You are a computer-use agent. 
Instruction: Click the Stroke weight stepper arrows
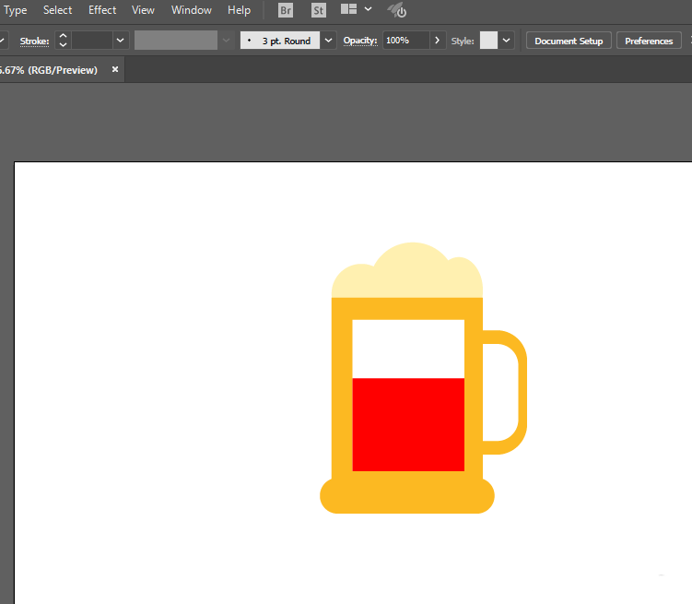(63, 41)
